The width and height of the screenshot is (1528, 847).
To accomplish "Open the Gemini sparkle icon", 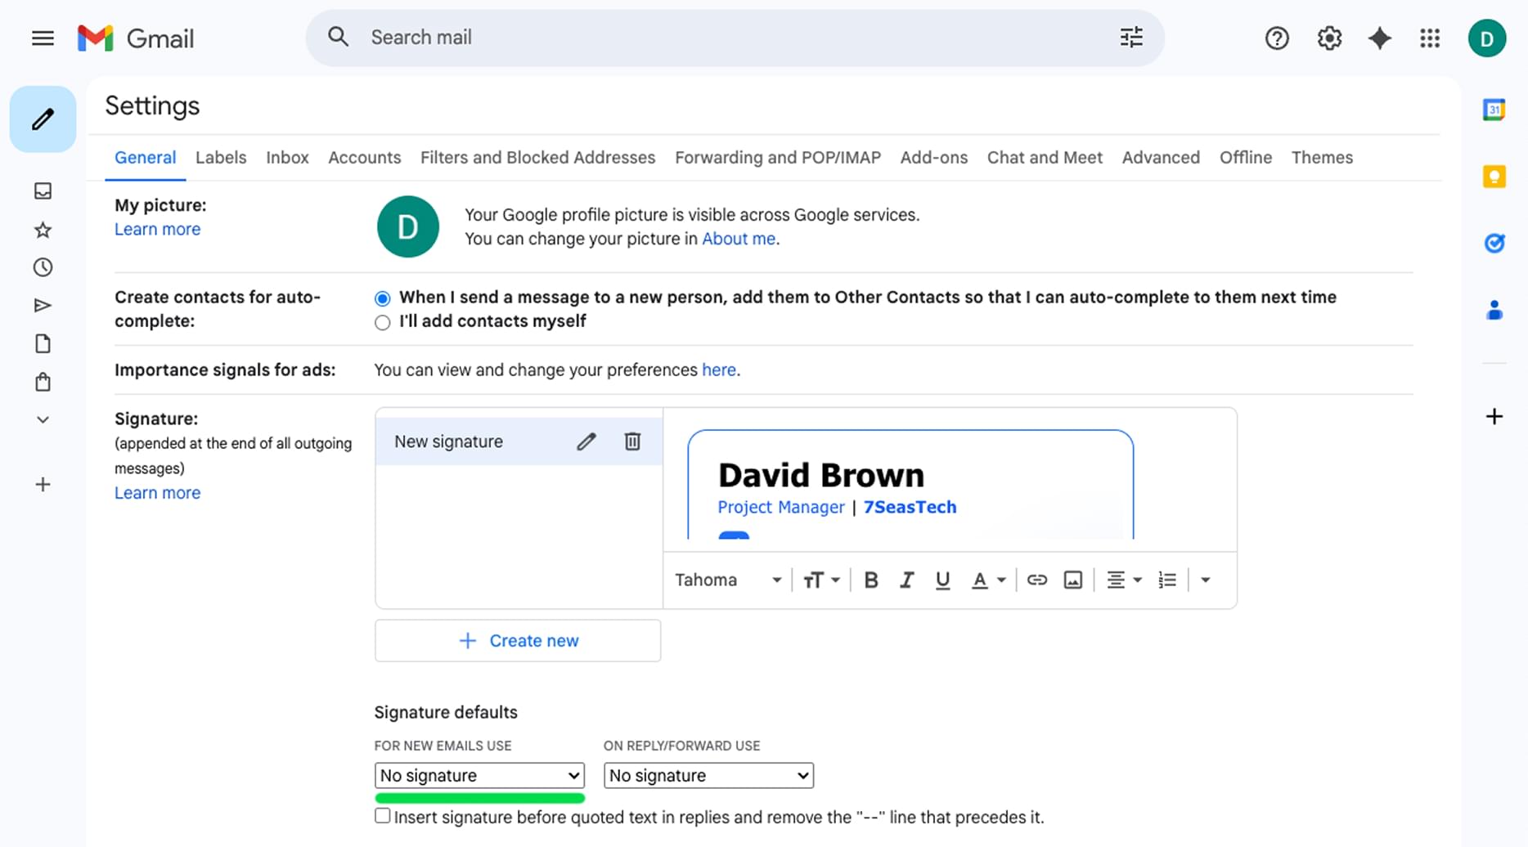I will [x=1380, y=38].
